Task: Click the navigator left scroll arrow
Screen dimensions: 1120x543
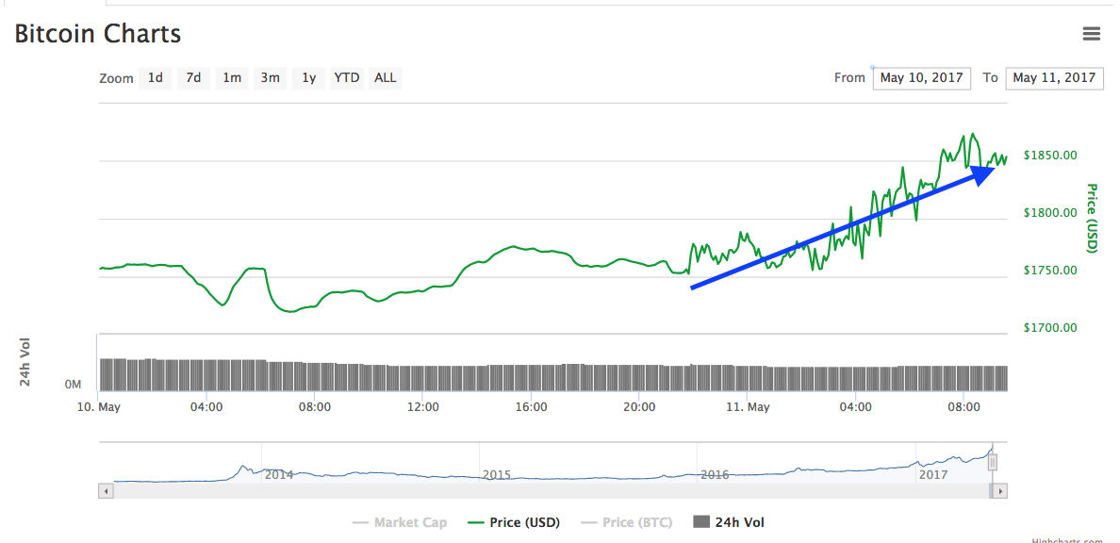Action: click(106, 491)
